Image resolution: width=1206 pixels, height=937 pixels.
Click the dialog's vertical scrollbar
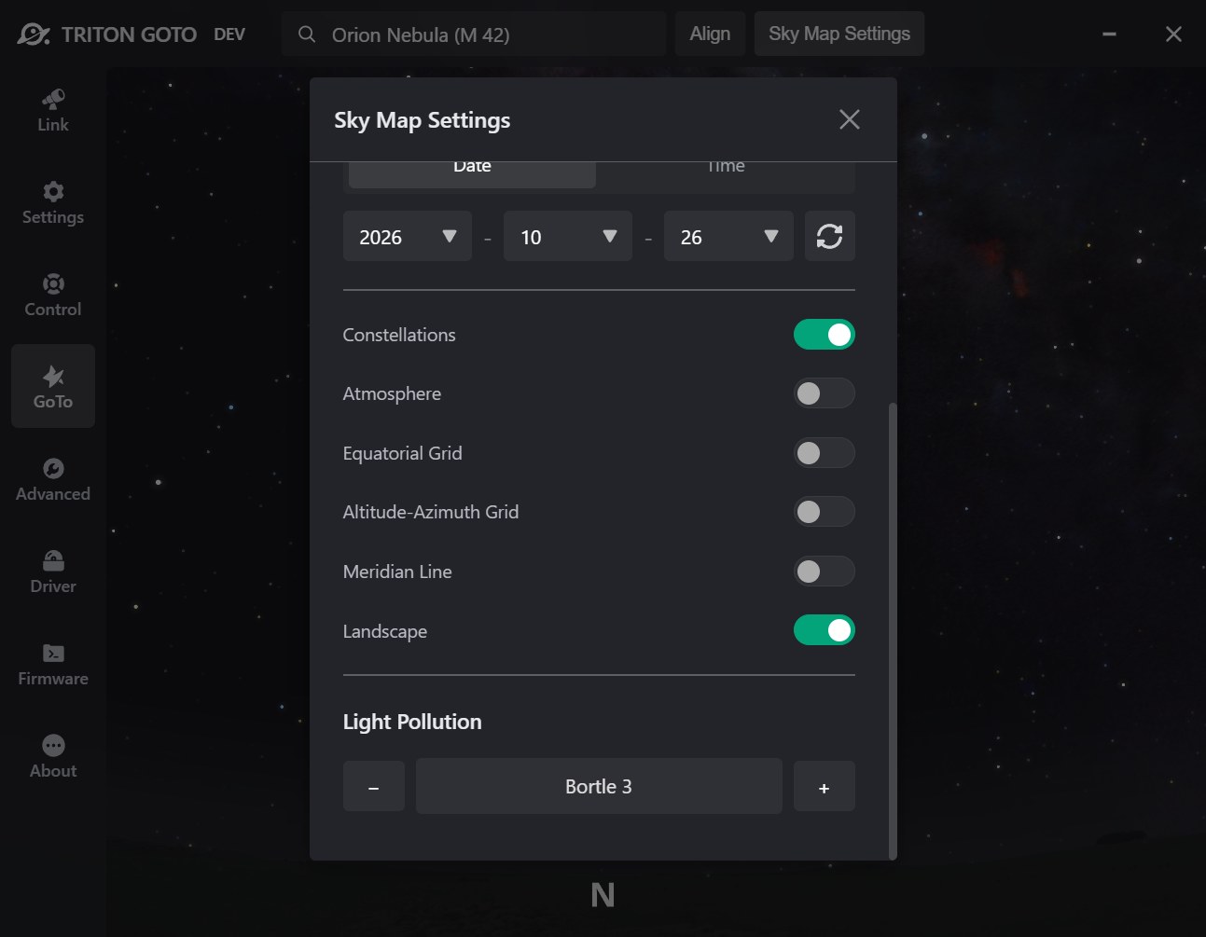click(893, 630)
